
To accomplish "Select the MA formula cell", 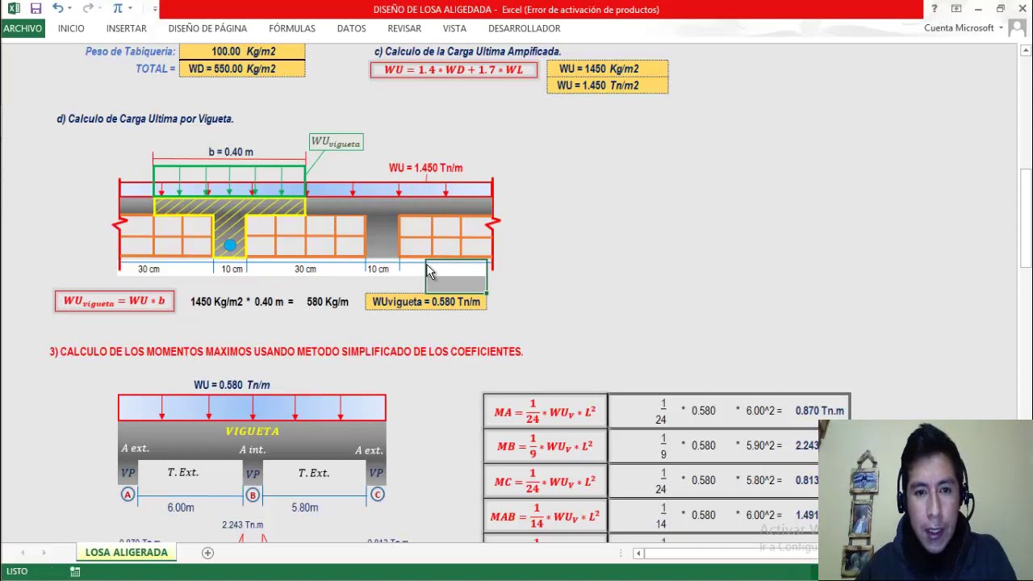I will 546,411.
